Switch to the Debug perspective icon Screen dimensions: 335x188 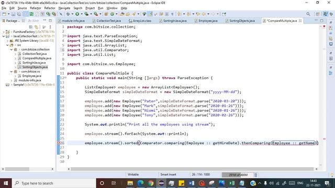click(x=331, y=14)
